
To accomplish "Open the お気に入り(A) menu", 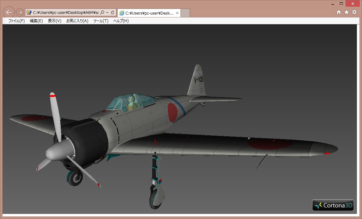I will coord(77,21).
